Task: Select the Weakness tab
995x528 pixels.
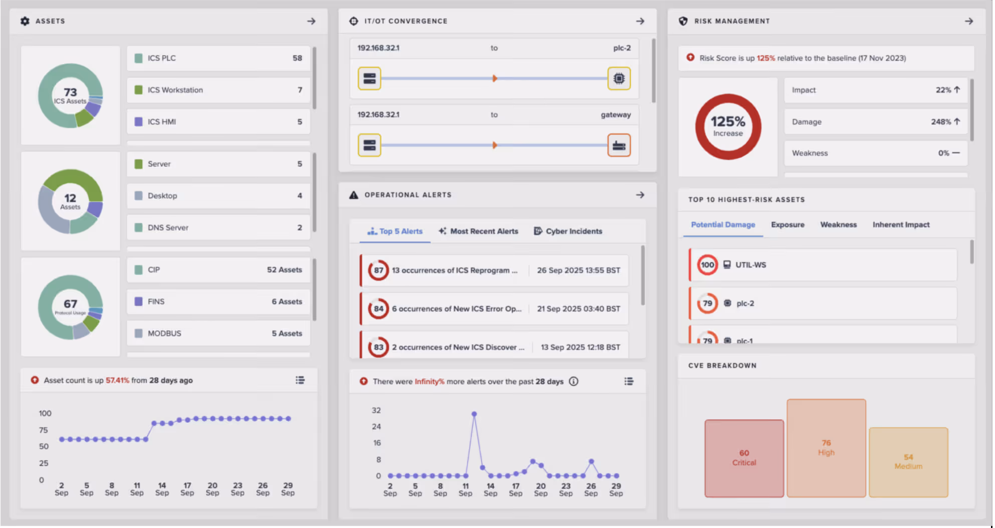Action: click(838, 224)
